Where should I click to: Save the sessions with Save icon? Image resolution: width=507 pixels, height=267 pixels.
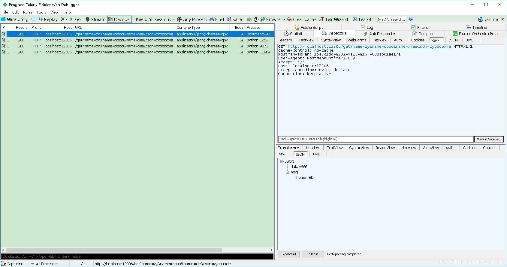(234, 19)
